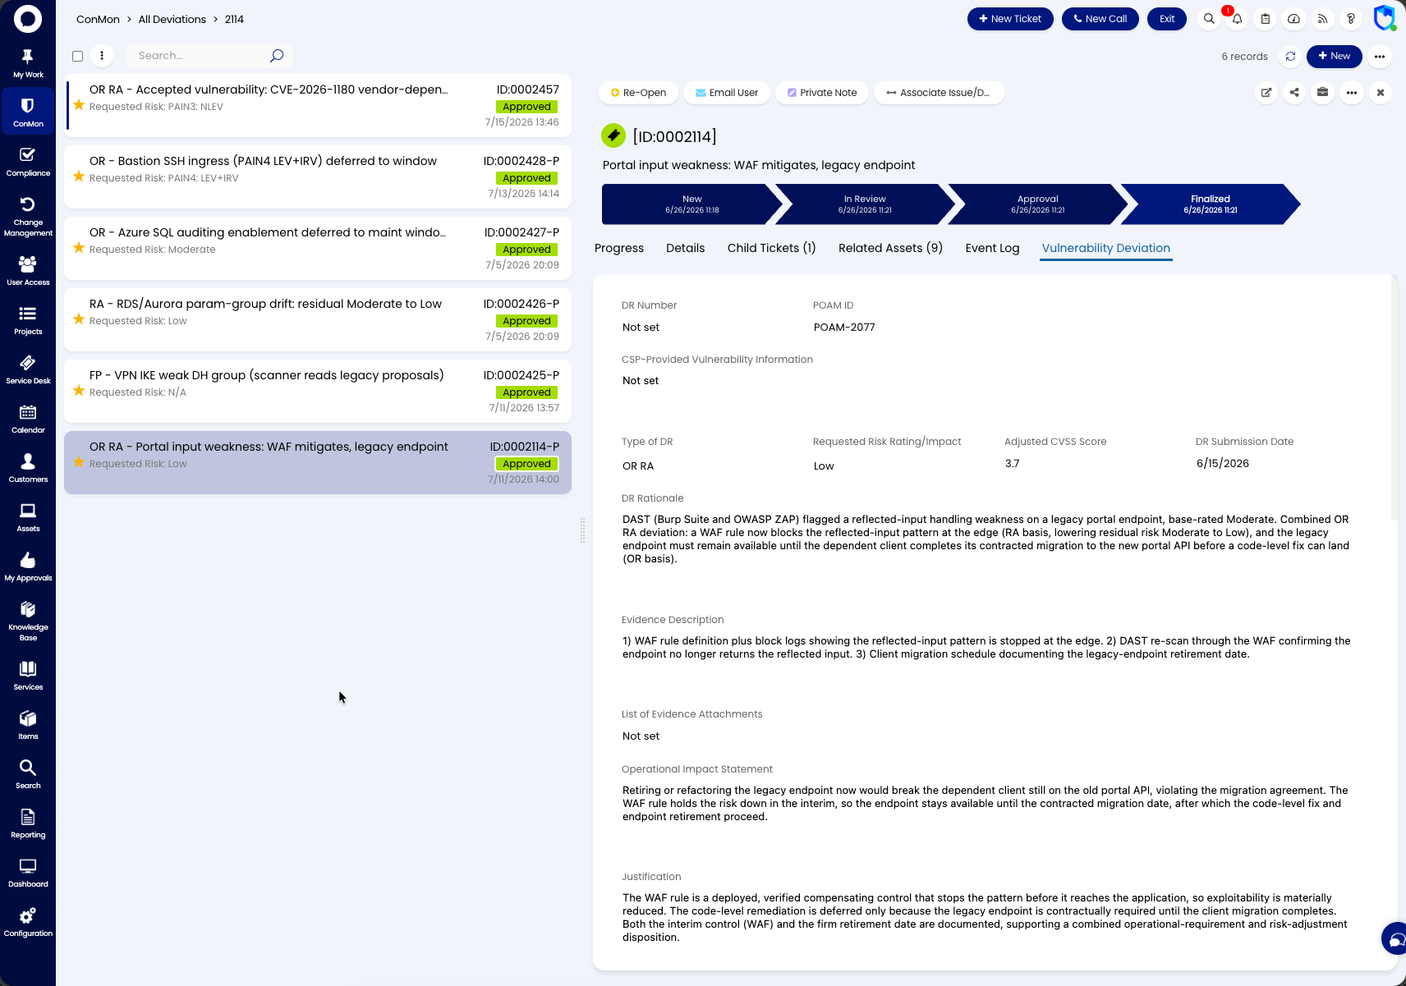Open the Compliance module
The image size is (1406, 986).
(x=28, y=162)
